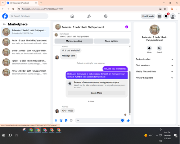The image size is (180, 144).
Task: Click the chat vertical scrollbar
Action: point(130,93)
